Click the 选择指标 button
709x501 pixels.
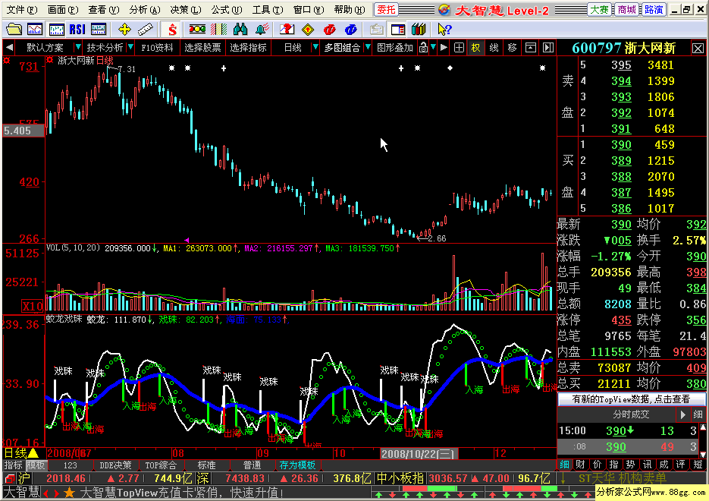(x=248, y=47)
